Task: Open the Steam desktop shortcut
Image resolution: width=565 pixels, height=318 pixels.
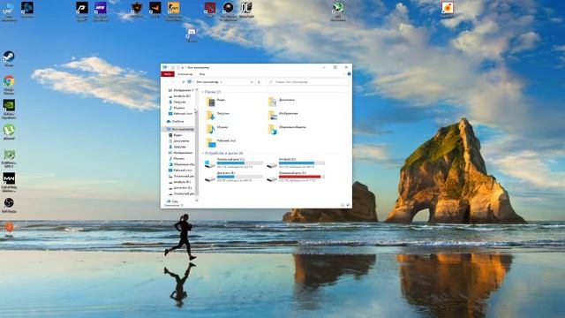Action: tap(9, 57)
